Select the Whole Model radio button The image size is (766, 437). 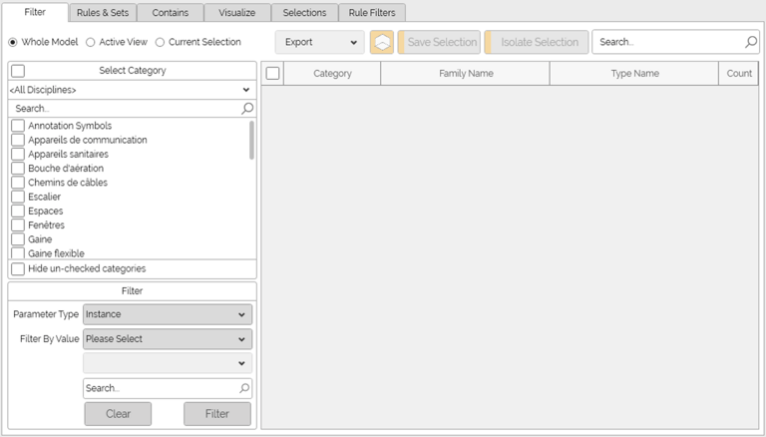click(x=13, y=42)
